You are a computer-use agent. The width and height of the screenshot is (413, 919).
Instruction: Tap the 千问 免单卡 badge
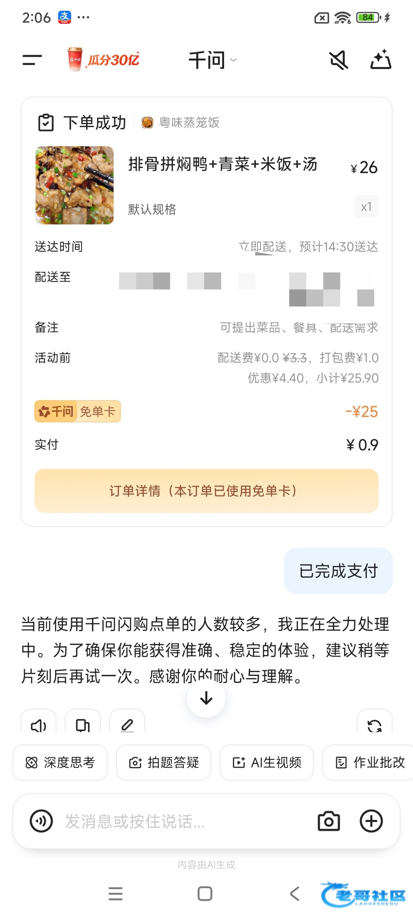(x=78, y=412)
